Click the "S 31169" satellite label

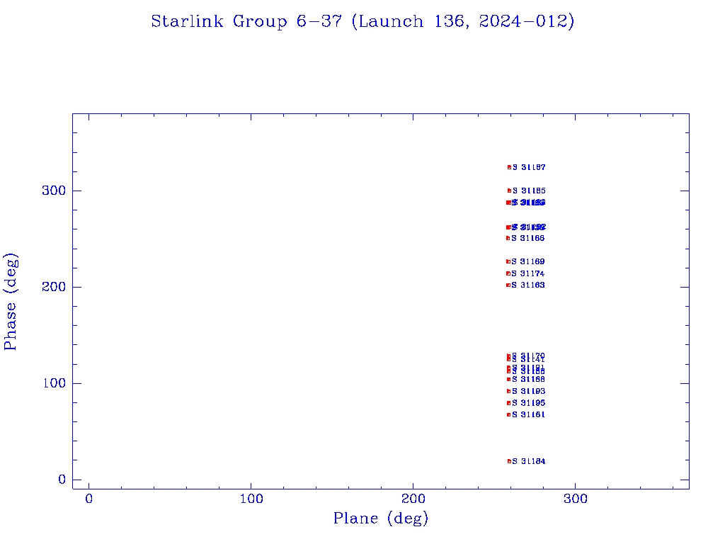528,261
